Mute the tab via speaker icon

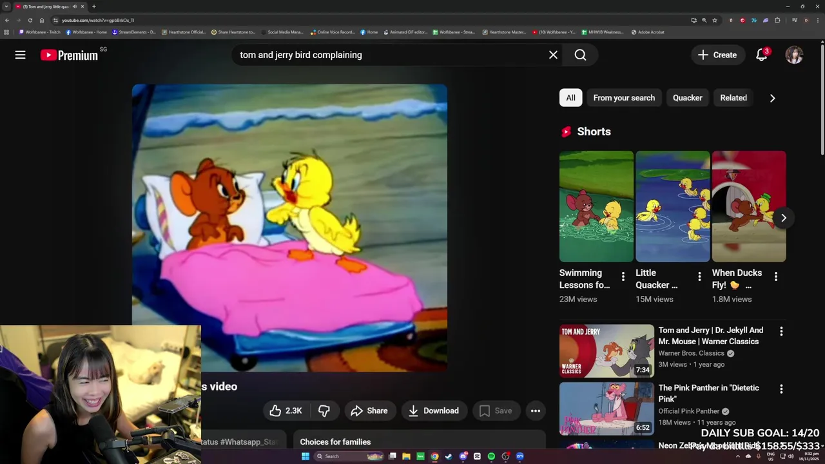[x=74, y=6]
